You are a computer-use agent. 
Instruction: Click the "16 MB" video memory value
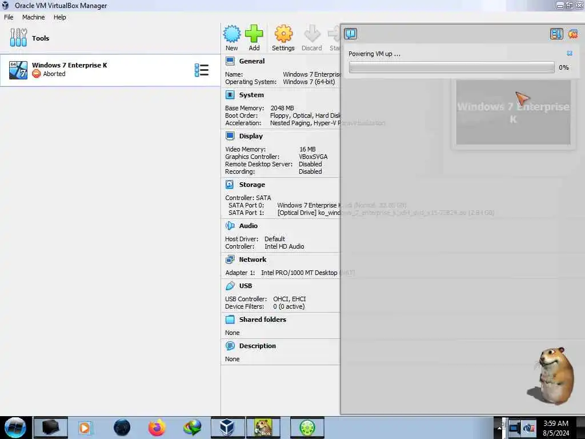point(307,149)
